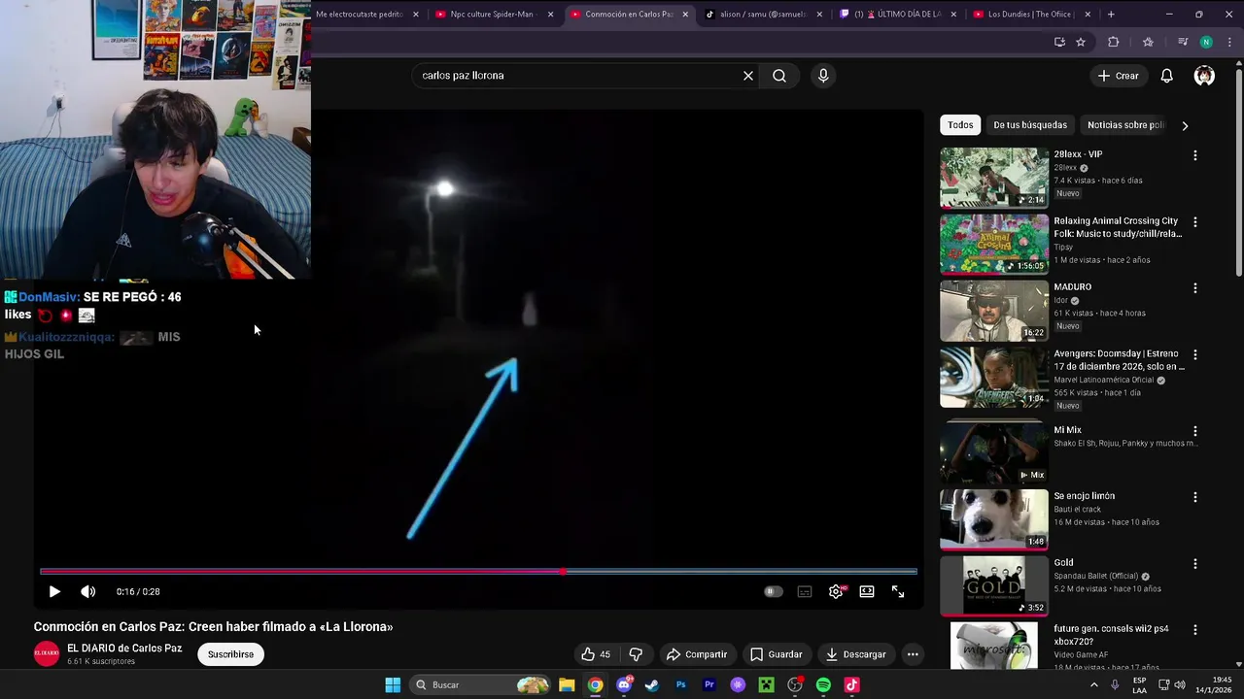The width and height of the screenshot is (1244, 699).
Task: Open options menu for '28lexx - VIP'
Action: 1195,155
